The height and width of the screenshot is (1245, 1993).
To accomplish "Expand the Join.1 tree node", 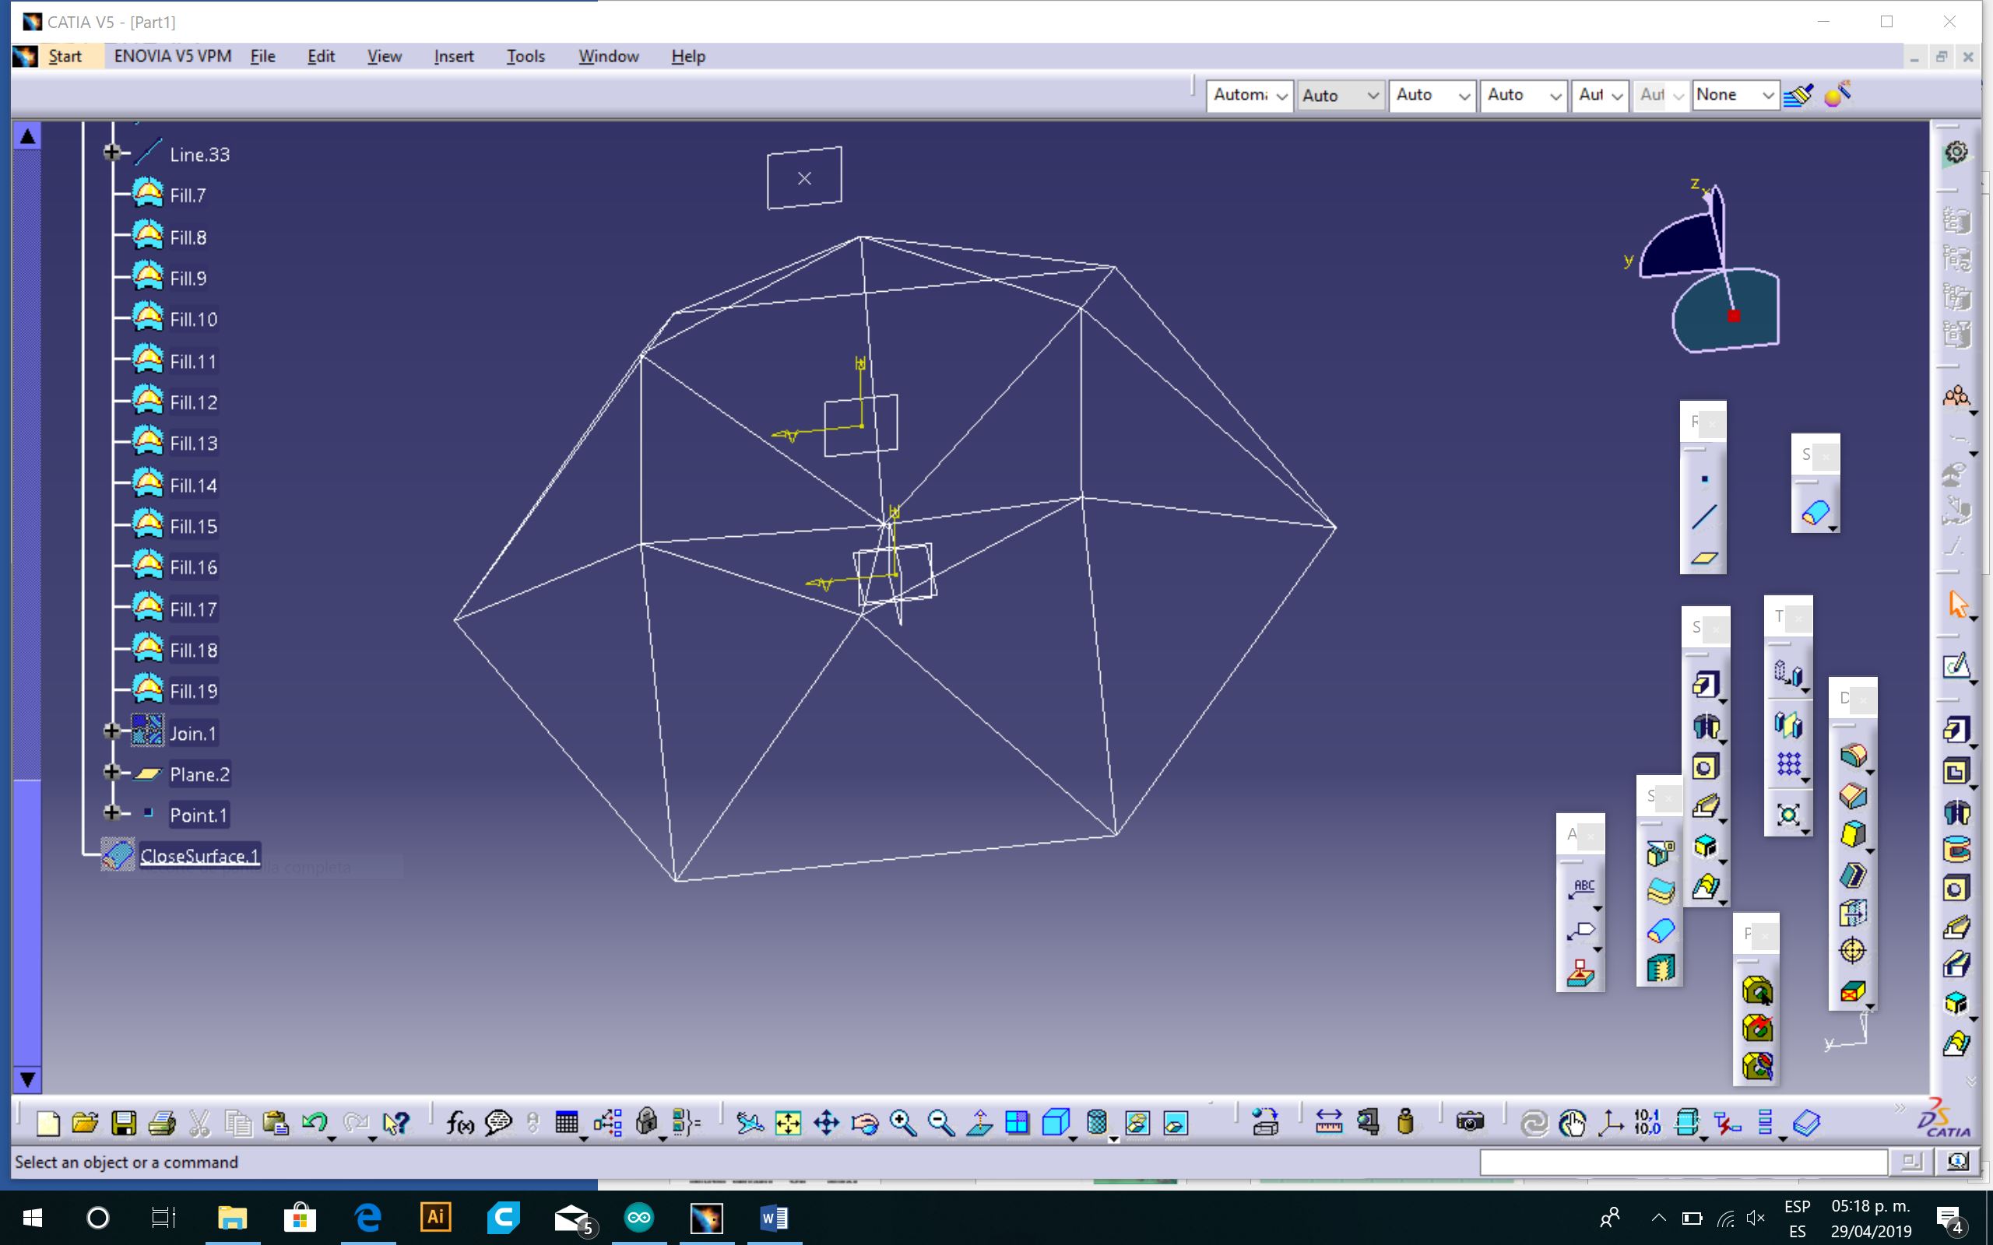I will 112,731.
